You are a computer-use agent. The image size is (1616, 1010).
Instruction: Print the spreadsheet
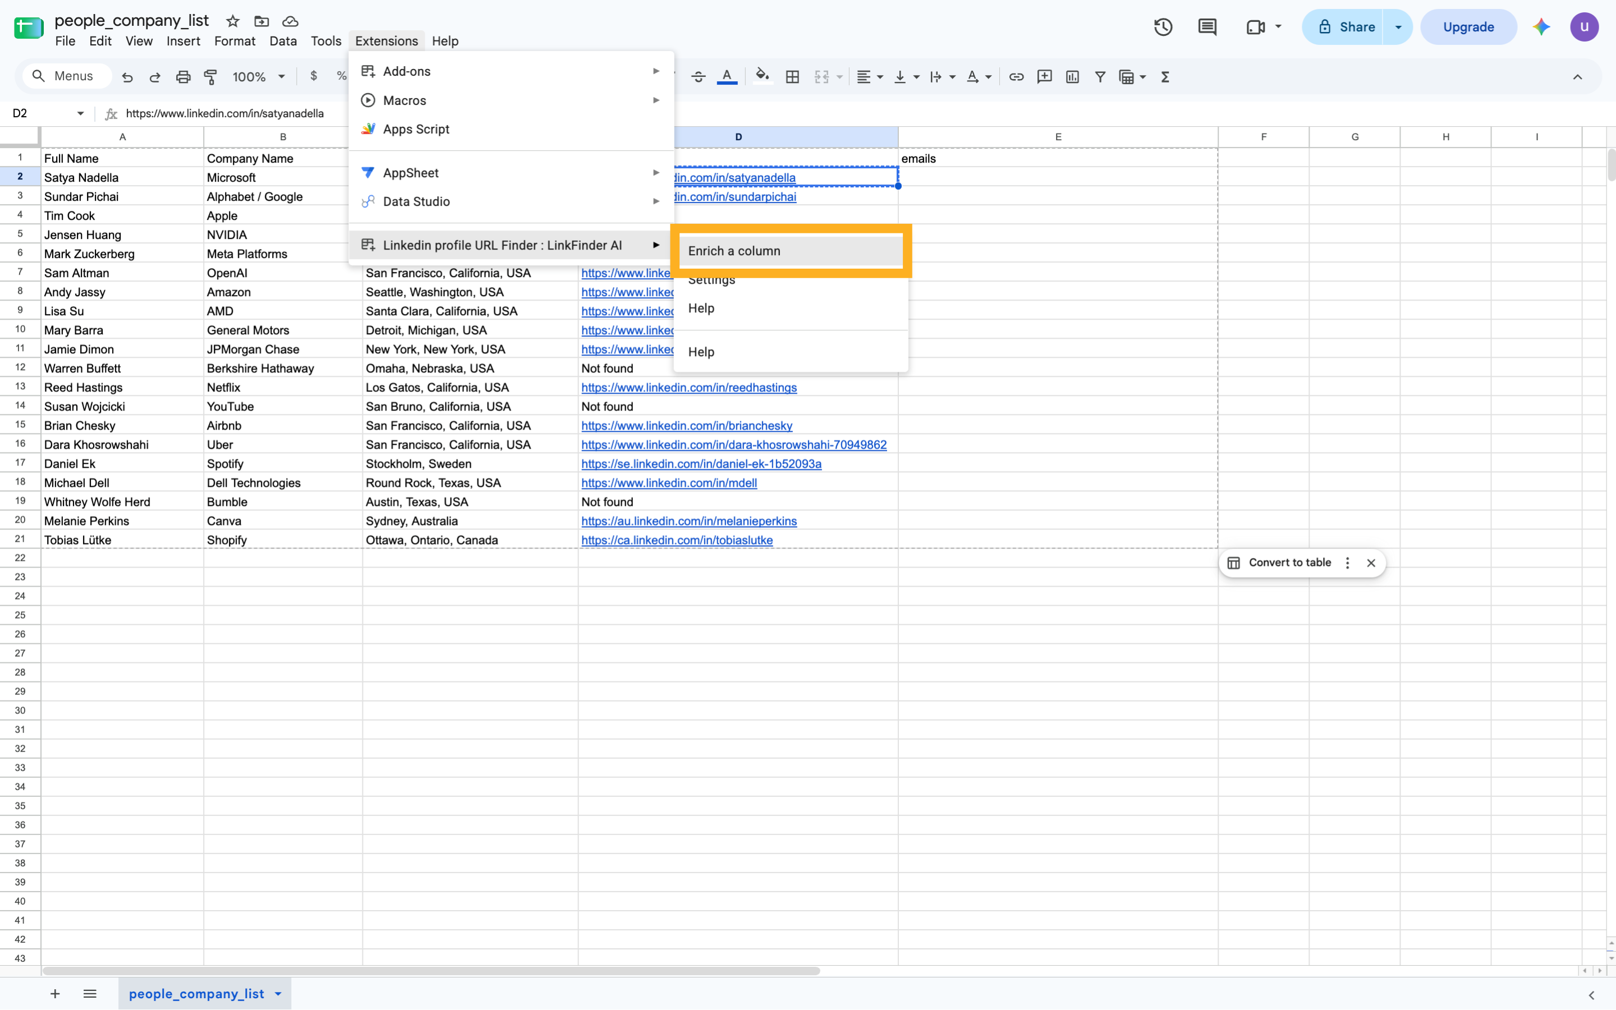coord(182,77)
